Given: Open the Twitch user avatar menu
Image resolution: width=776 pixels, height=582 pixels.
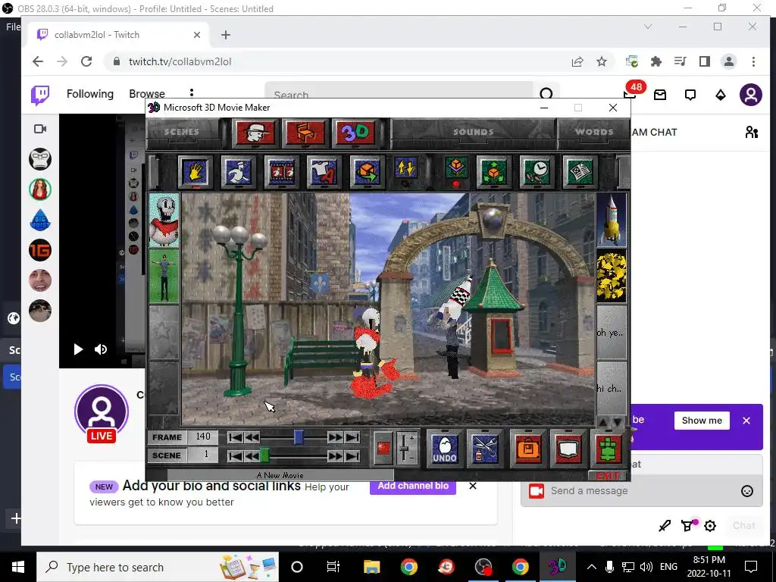Looking at the screenshot, I should coord(751,95).
